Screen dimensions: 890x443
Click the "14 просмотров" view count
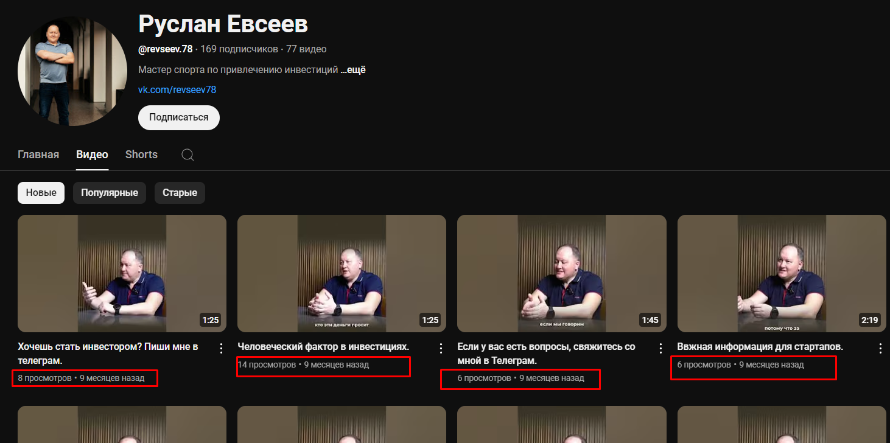pos(267,365)
